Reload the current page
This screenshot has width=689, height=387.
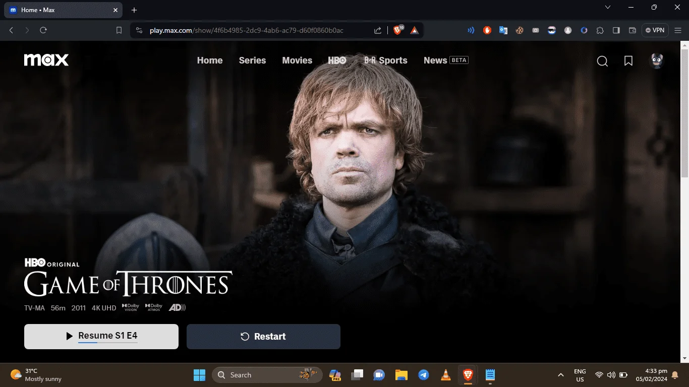(43, 30)
